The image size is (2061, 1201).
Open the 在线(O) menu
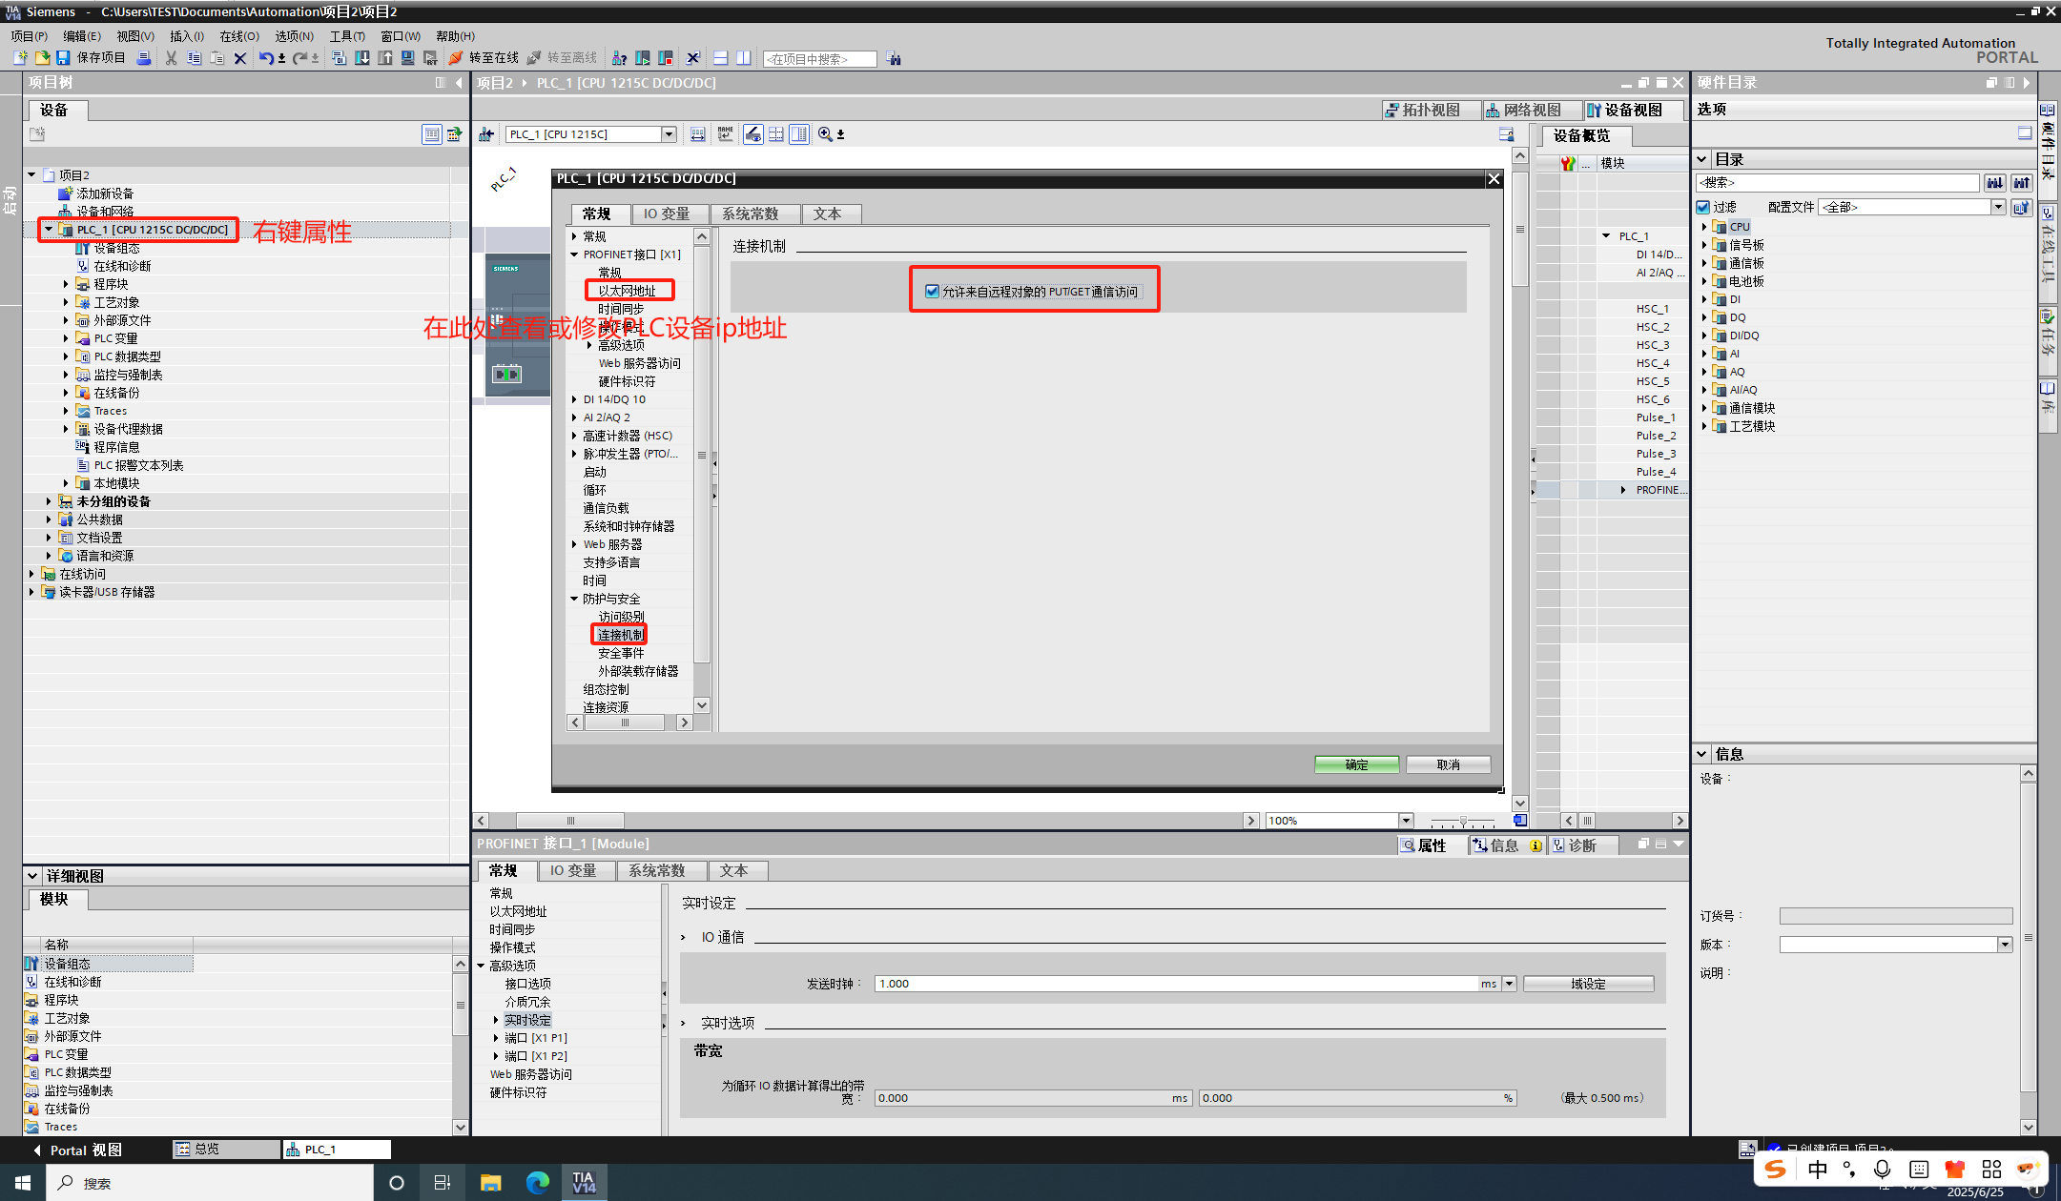pos(239,36)
